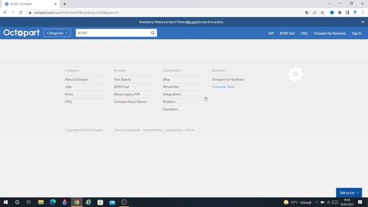Show hidden system tray icons

[316, 202]
